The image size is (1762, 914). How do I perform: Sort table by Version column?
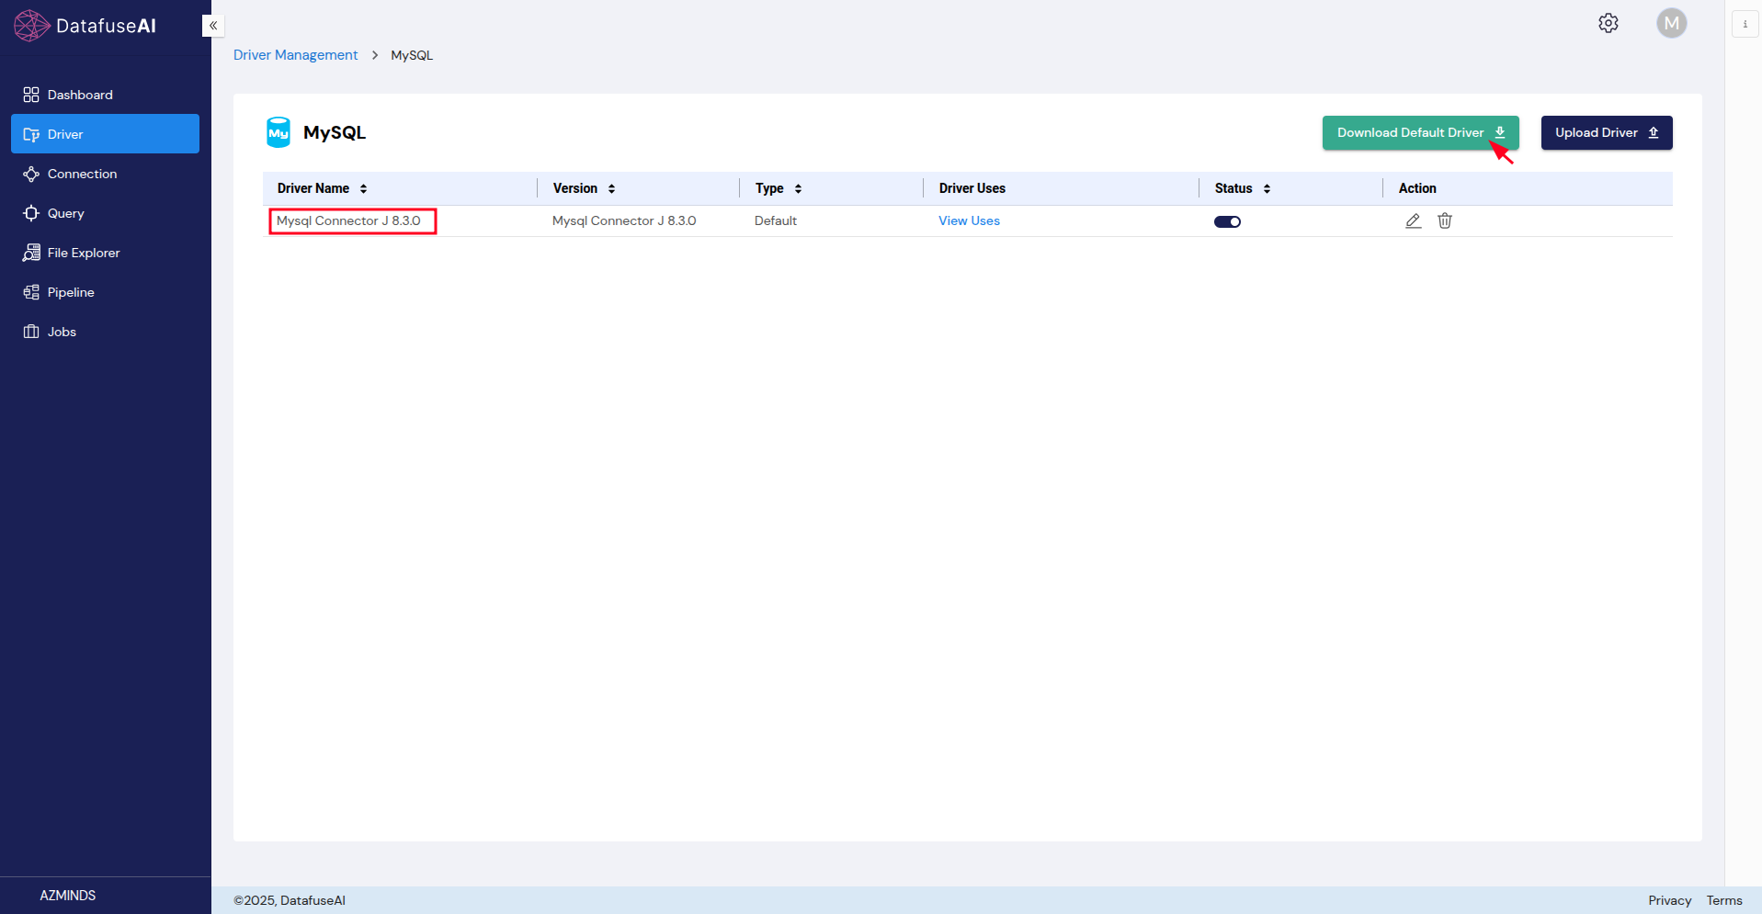(x=611, y=188)
